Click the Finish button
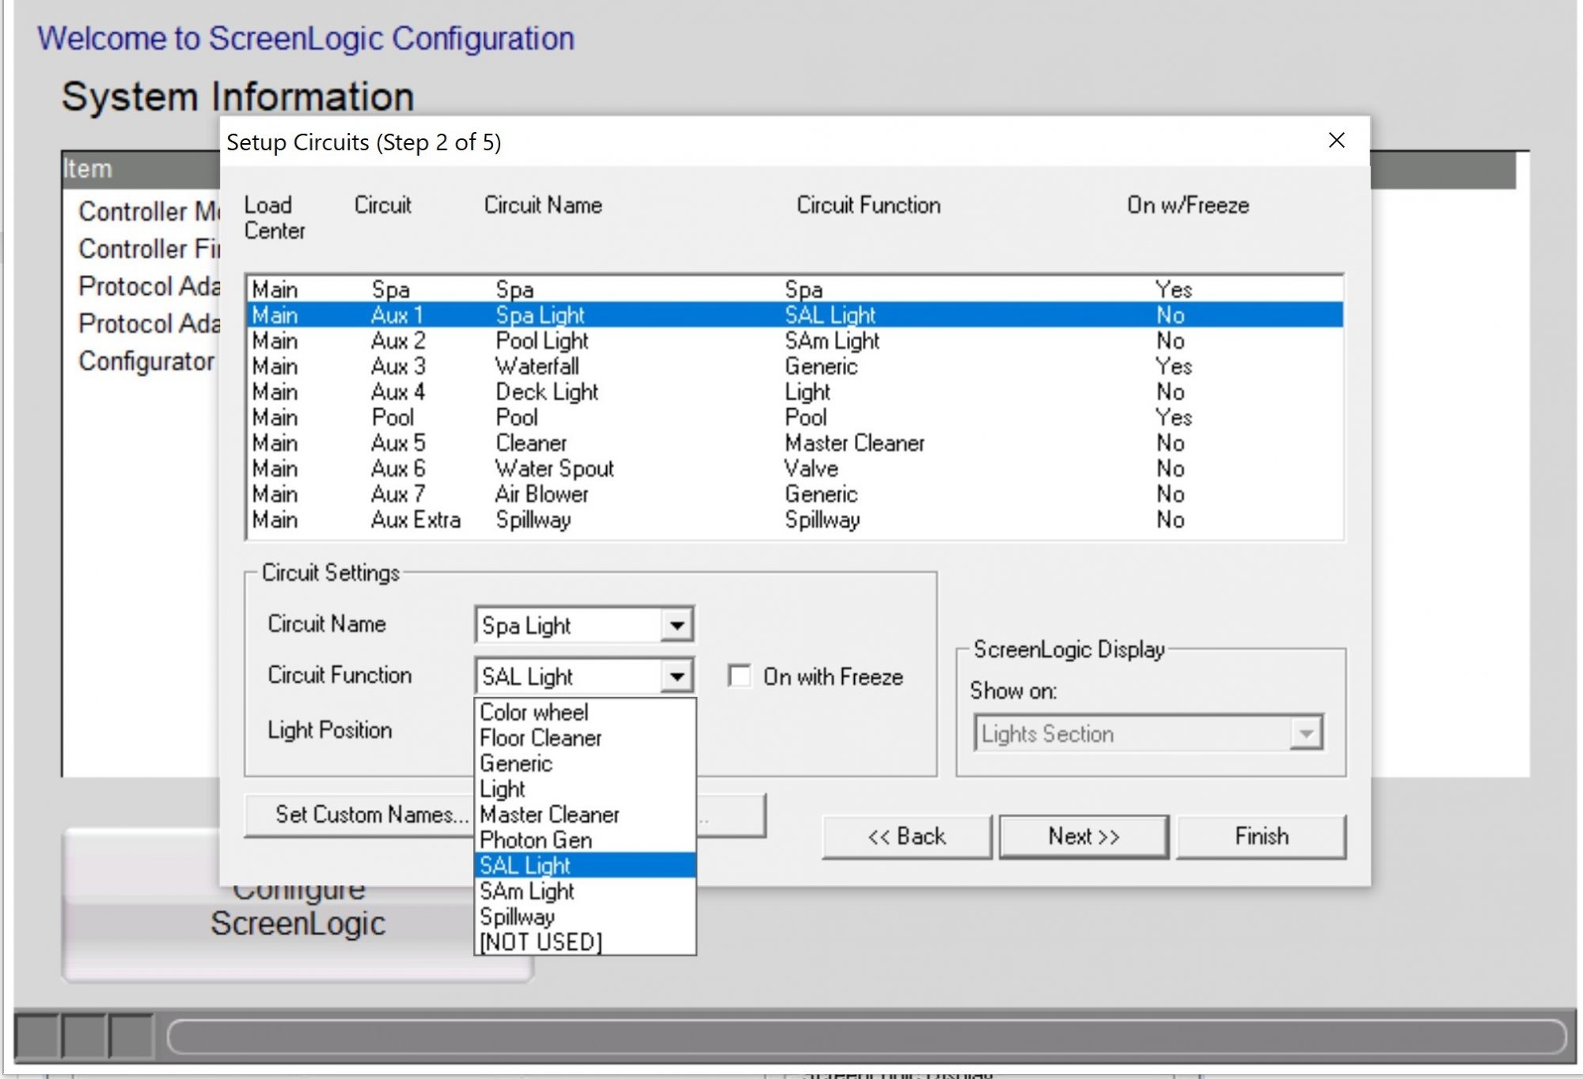The image size is (1583, 1079). pos(1262,837)
